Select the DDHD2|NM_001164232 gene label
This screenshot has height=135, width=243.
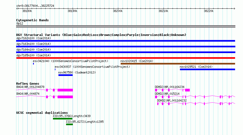[172, 100]
